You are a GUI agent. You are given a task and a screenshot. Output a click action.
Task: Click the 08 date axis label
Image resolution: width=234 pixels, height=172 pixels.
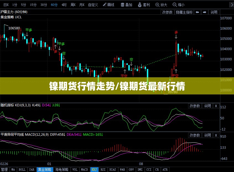(141, 164)
